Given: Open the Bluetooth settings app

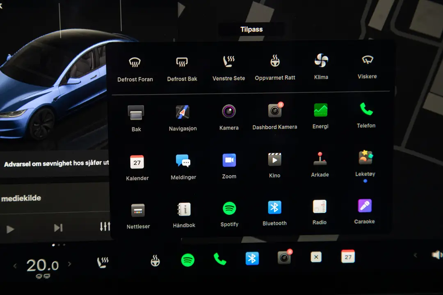Looking at the screenshot, I should 274,208.
